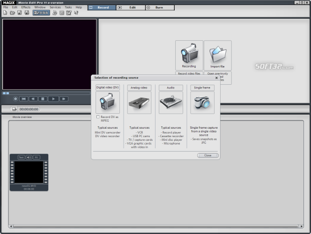This screenshot has width=311, height=234.
Task: Start playback with the play button
Action: tap(53, 99)
